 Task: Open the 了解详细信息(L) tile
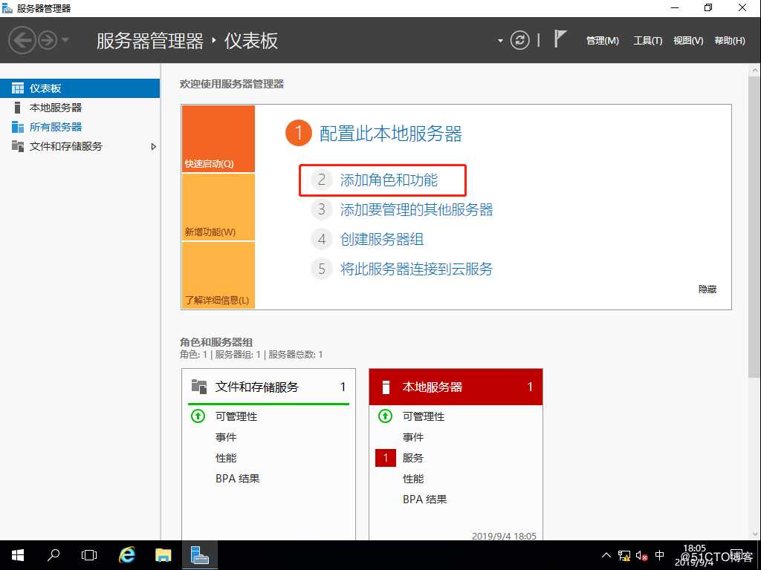[218, 275]
